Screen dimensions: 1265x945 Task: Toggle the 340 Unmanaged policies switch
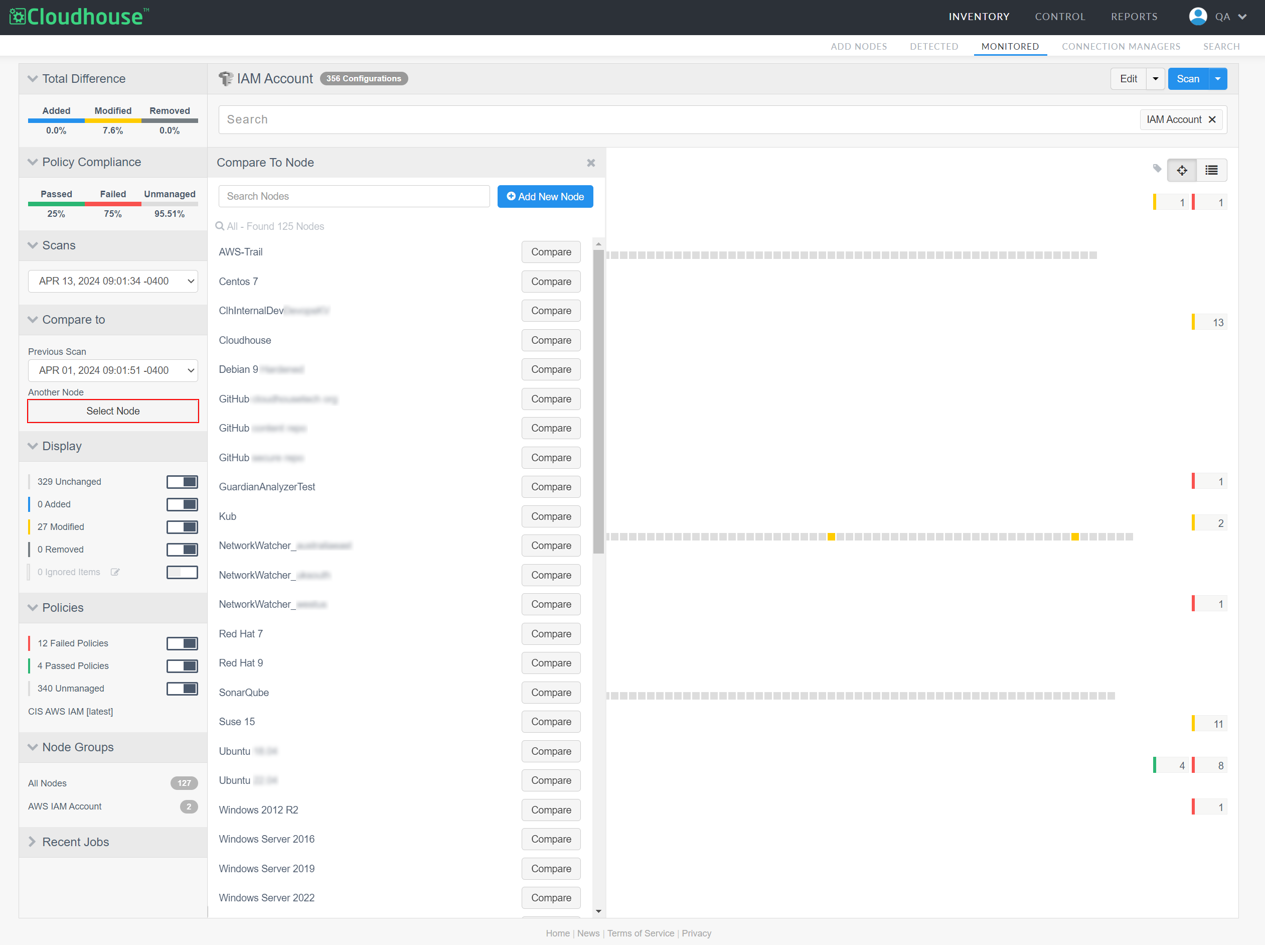click(x=183, y=689)
